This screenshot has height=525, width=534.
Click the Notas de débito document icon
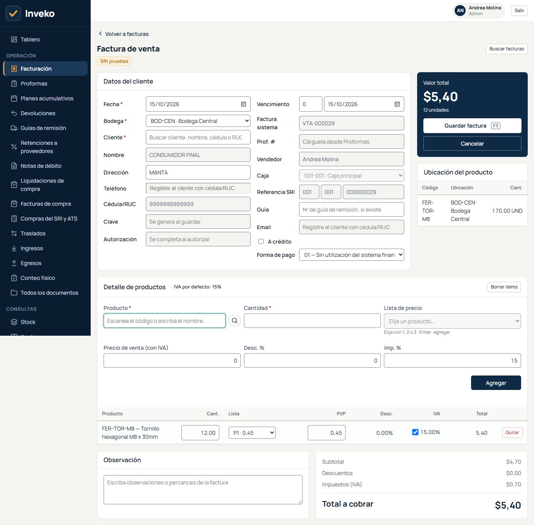14,166
